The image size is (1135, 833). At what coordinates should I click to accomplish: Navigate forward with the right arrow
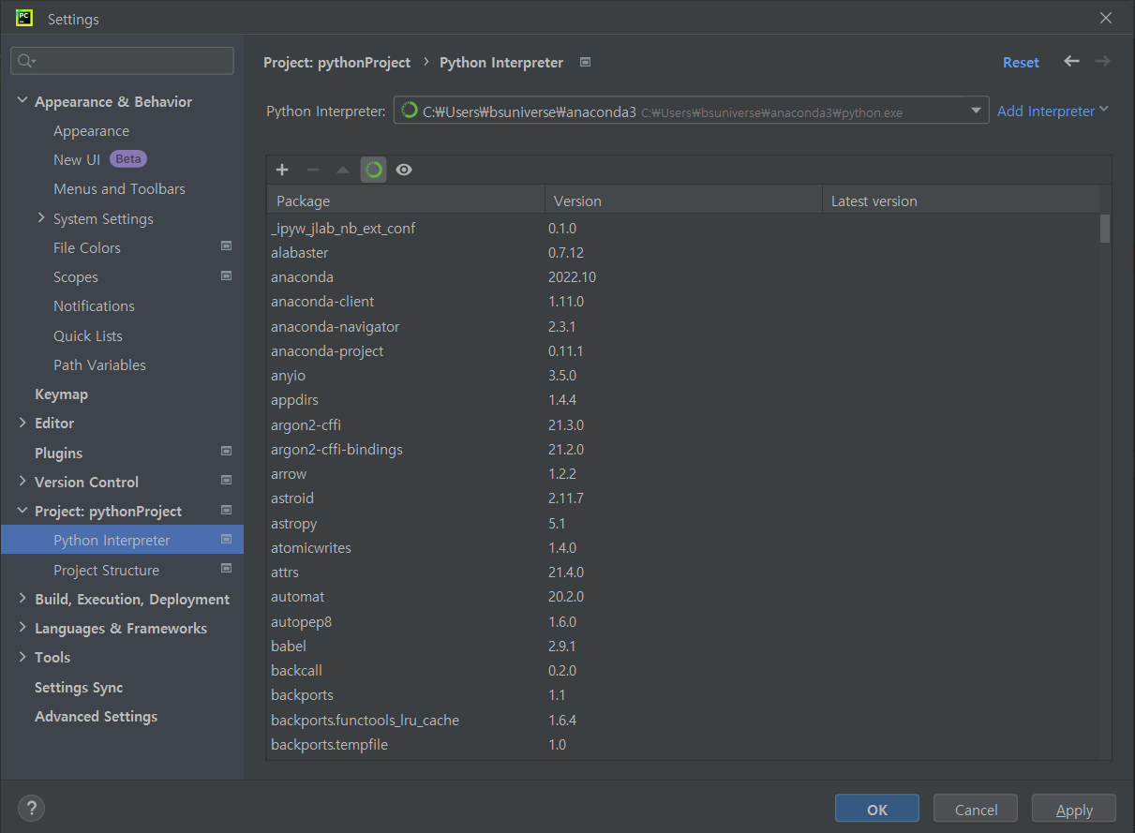pyautogui.click(x=1102, y=61)
